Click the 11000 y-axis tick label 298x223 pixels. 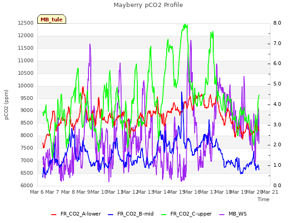26,61
